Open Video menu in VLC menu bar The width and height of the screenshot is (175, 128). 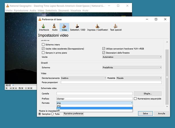[41, 11]
